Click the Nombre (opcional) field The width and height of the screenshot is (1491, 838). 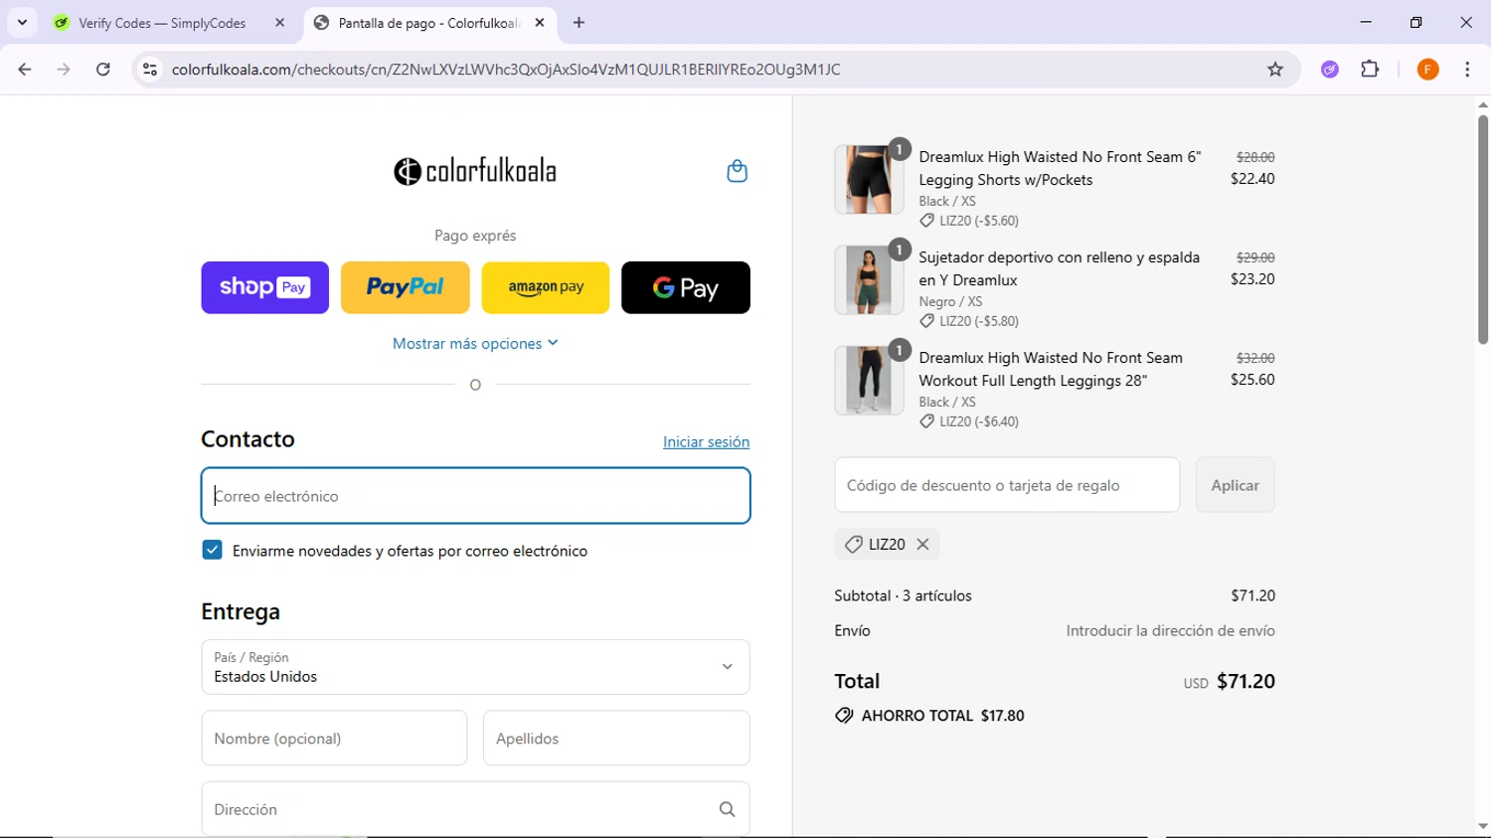pos(334,738)
